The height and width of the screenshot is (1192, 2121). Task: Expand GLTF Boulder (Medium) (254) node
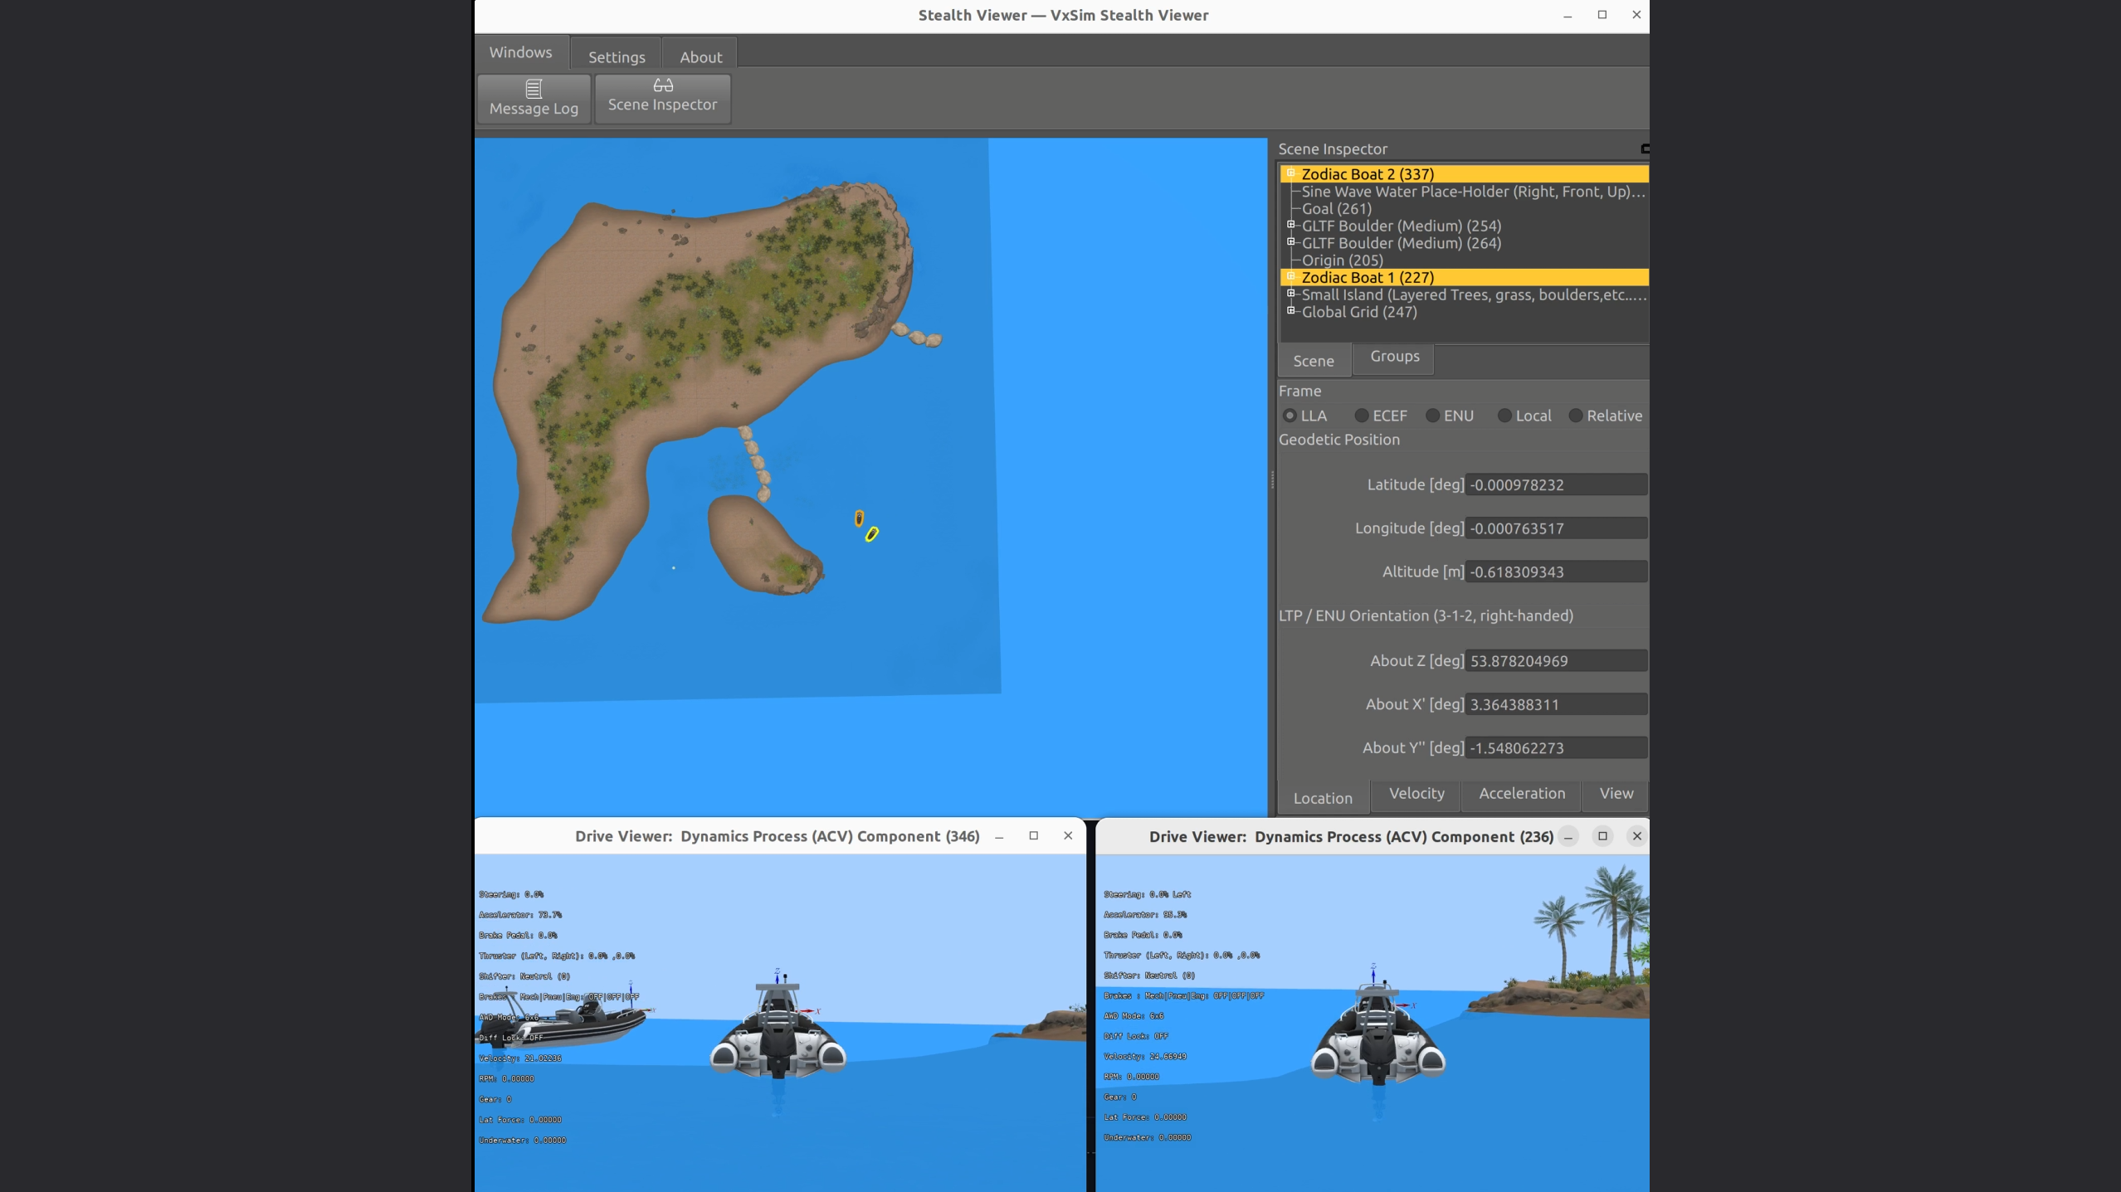click(x=1290, y=225)
